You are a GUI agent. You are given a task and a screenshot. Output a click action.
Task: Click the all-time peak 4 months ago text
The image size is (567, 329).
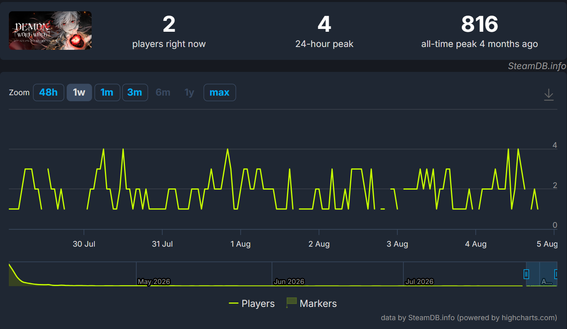[x=479, y=44]
